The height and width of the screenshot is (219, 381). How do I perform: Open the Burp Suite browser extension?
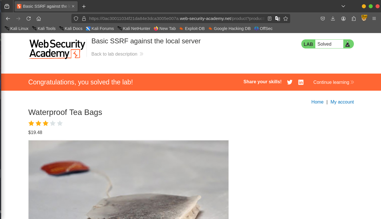[x=364, y=18]
